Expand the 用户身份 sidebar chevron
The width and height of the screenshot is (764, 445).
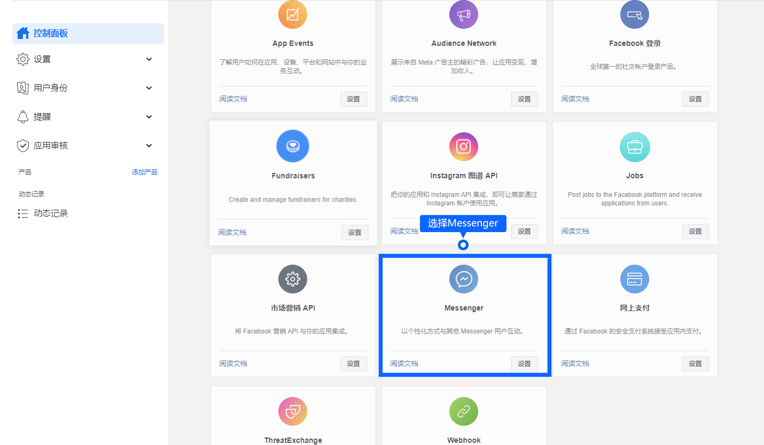[149, 88]
